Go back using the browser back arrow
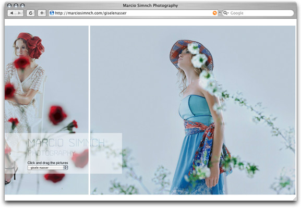This screenshot has height=210, width=301. 11,13
